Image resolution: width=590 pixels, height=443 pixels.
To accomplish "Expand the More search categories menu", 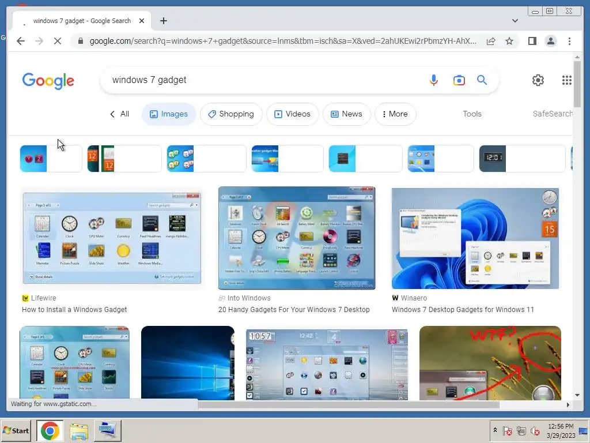I will pyautogui.click(x=395, y=114).
